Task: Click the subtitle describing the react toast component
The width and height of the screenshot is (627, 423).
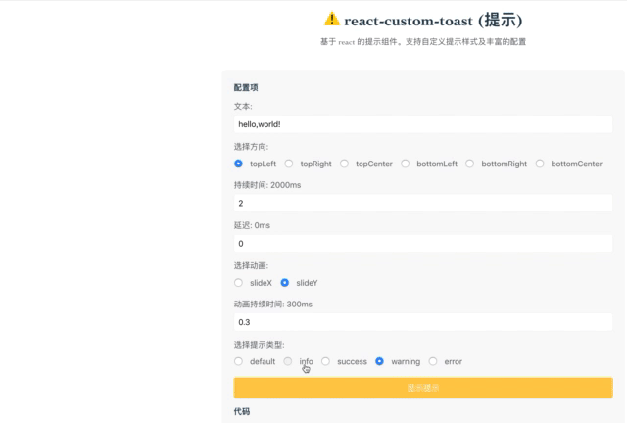Action: (x=423, y=42)
